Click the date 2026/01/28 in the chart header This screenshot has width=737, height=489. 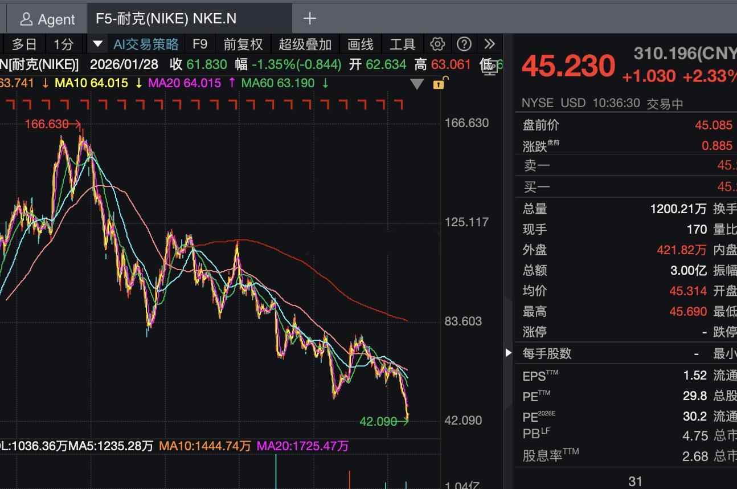point(125,64)
